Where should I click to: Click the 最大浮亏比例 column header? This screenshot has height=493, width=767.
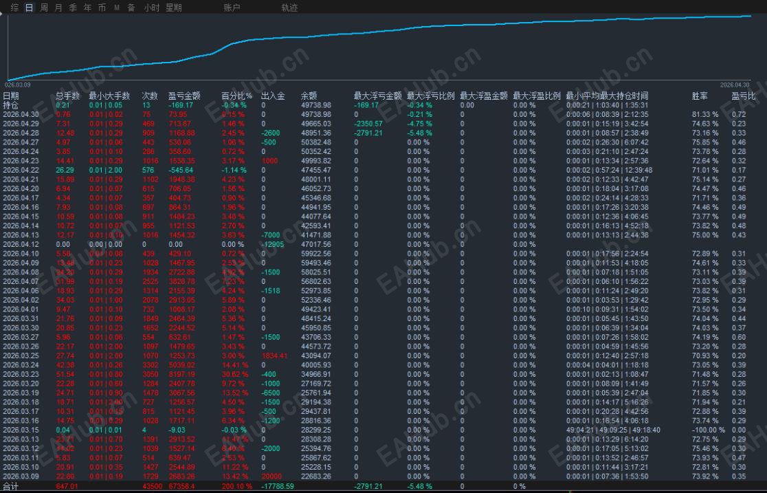(x=431, y=96)
